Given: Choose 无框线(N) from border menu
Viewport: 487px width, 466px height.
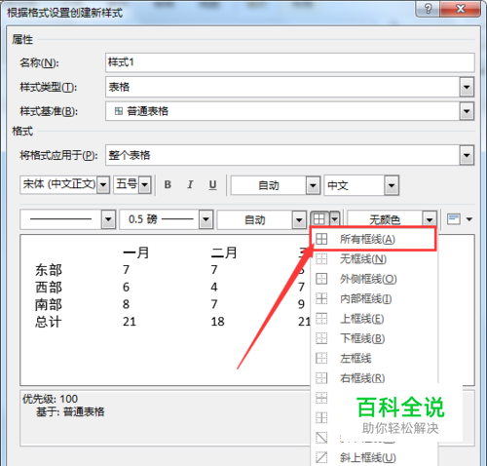Looking at the screenshot, I should [374, 259].
